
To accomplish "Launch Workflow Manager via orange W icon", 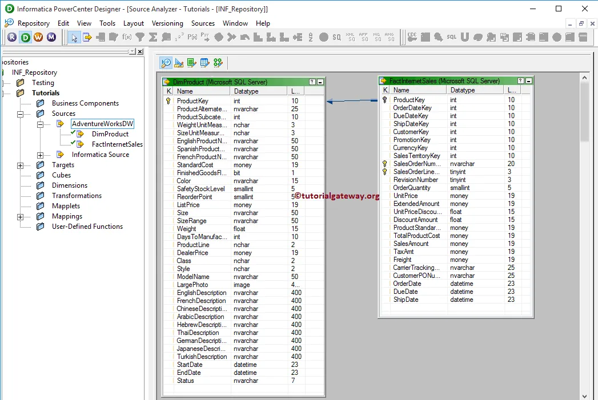I will (x=38, y=37).
